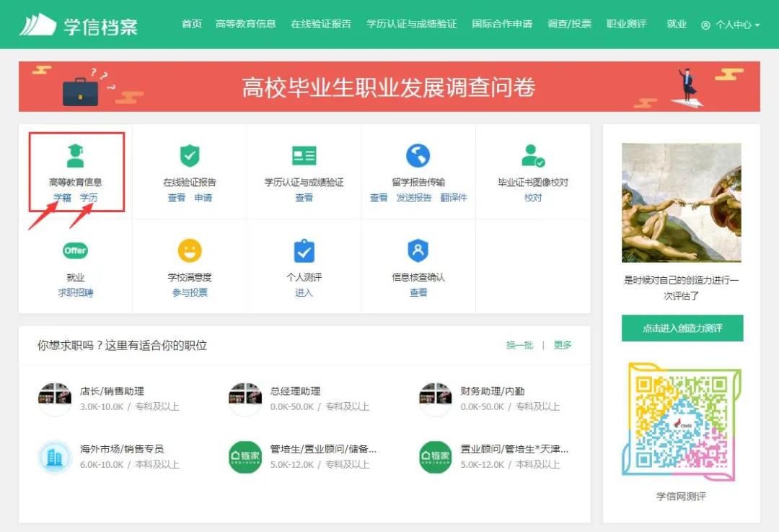This screenshot has height=532, width=779.
Task: Click the 留学报告传输 globe icon
Action: point(418,154)
